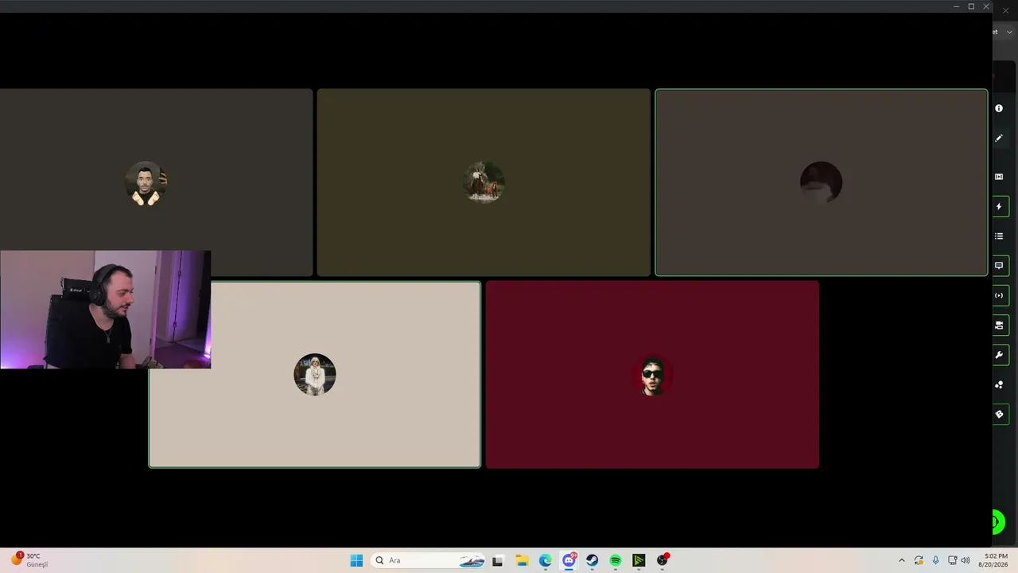Select the horse avatar participant tile

click(484, 182)
